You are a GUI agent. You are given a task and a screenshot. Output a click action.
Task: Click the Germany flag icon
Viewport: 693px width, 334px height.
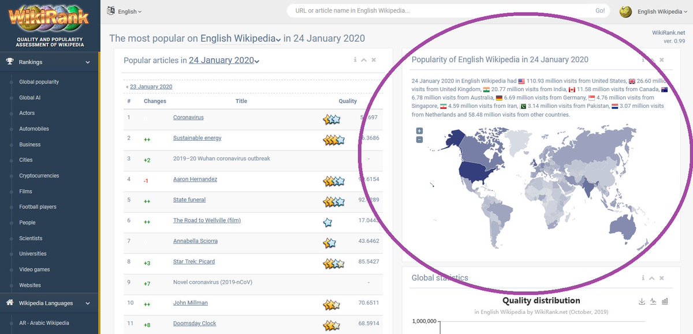(x=500, y=98)
